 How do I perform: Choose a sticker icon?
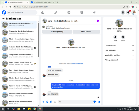[x=51, y=102]
